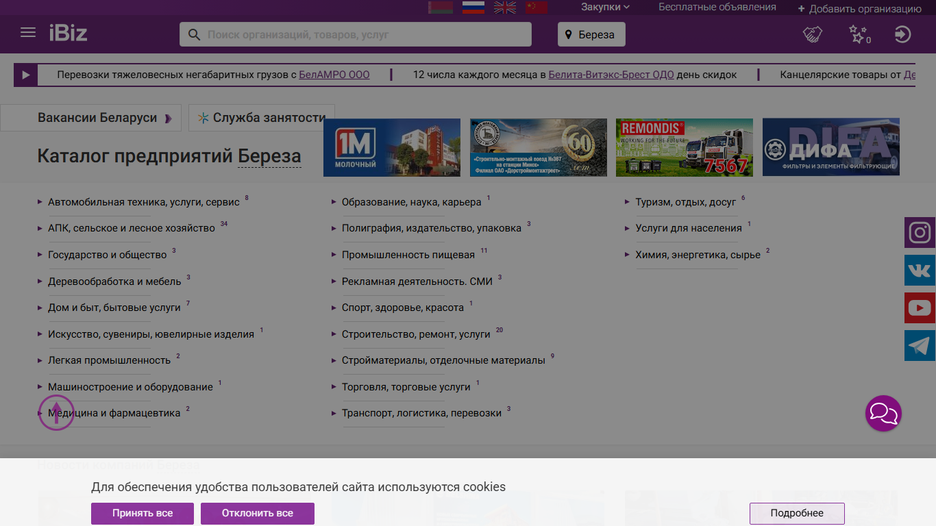Expand Деревообработка и мебель category
Viewport: 936px width, 526px height.
114,281
